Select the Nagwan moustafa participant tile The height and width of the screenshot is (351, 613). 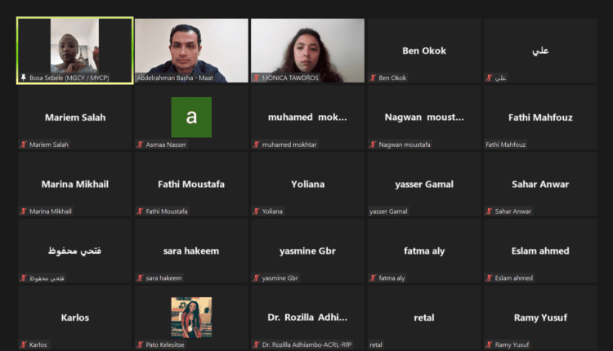[x=424, y=117]
